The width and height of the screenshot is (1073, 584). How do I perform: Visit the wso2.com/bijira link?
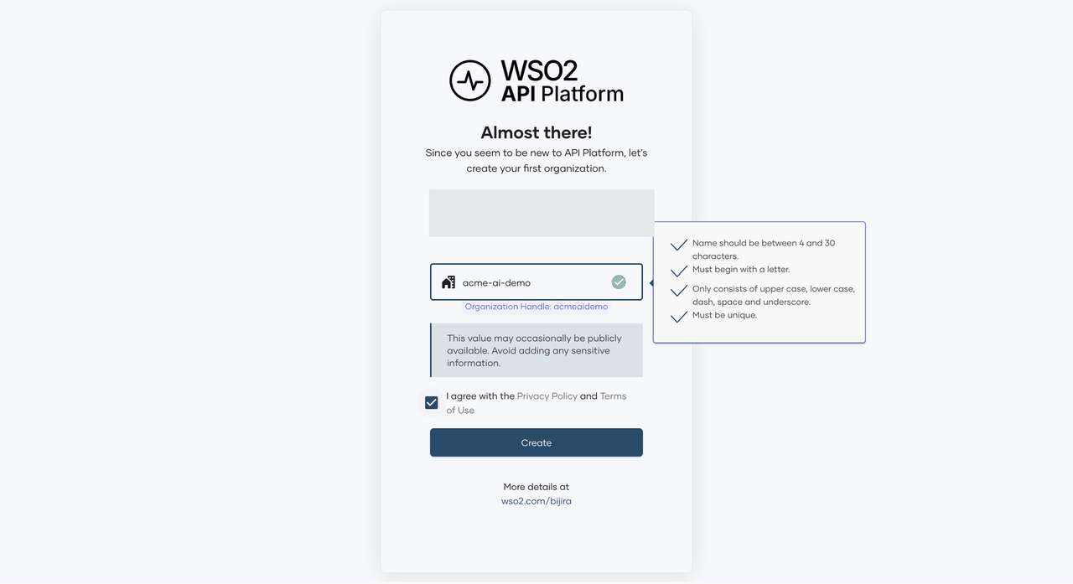pyautogui.click(x=536, y=501)
